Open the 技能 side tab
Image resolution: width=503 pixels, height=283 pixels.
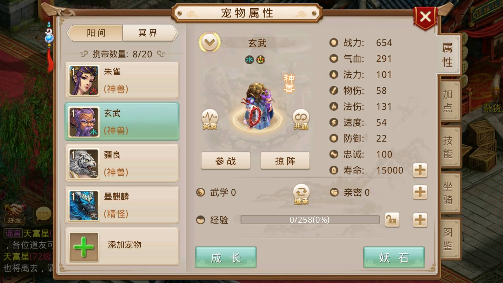click(x=449, y=147)
